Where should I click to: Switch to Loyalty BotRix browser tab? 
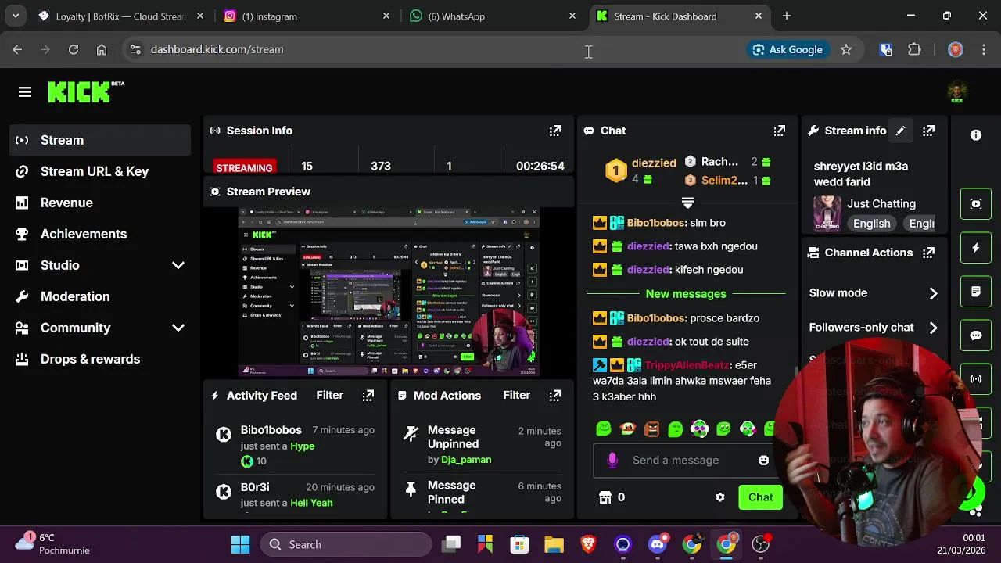121,16
